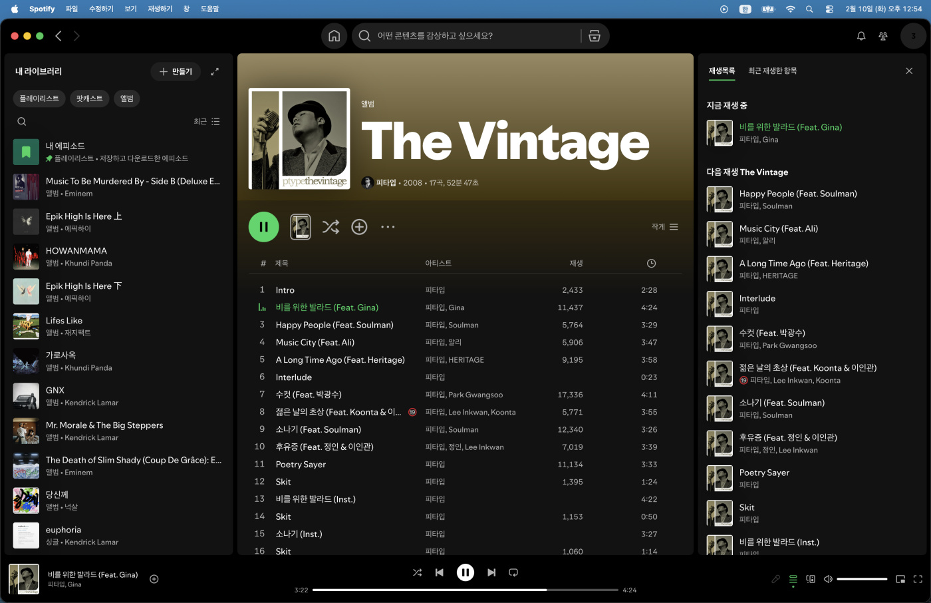Image resolution: width=931 pixels, height=603 pixels.
Task: Open the compact view options dropdown
Action: tap(665, 227)
